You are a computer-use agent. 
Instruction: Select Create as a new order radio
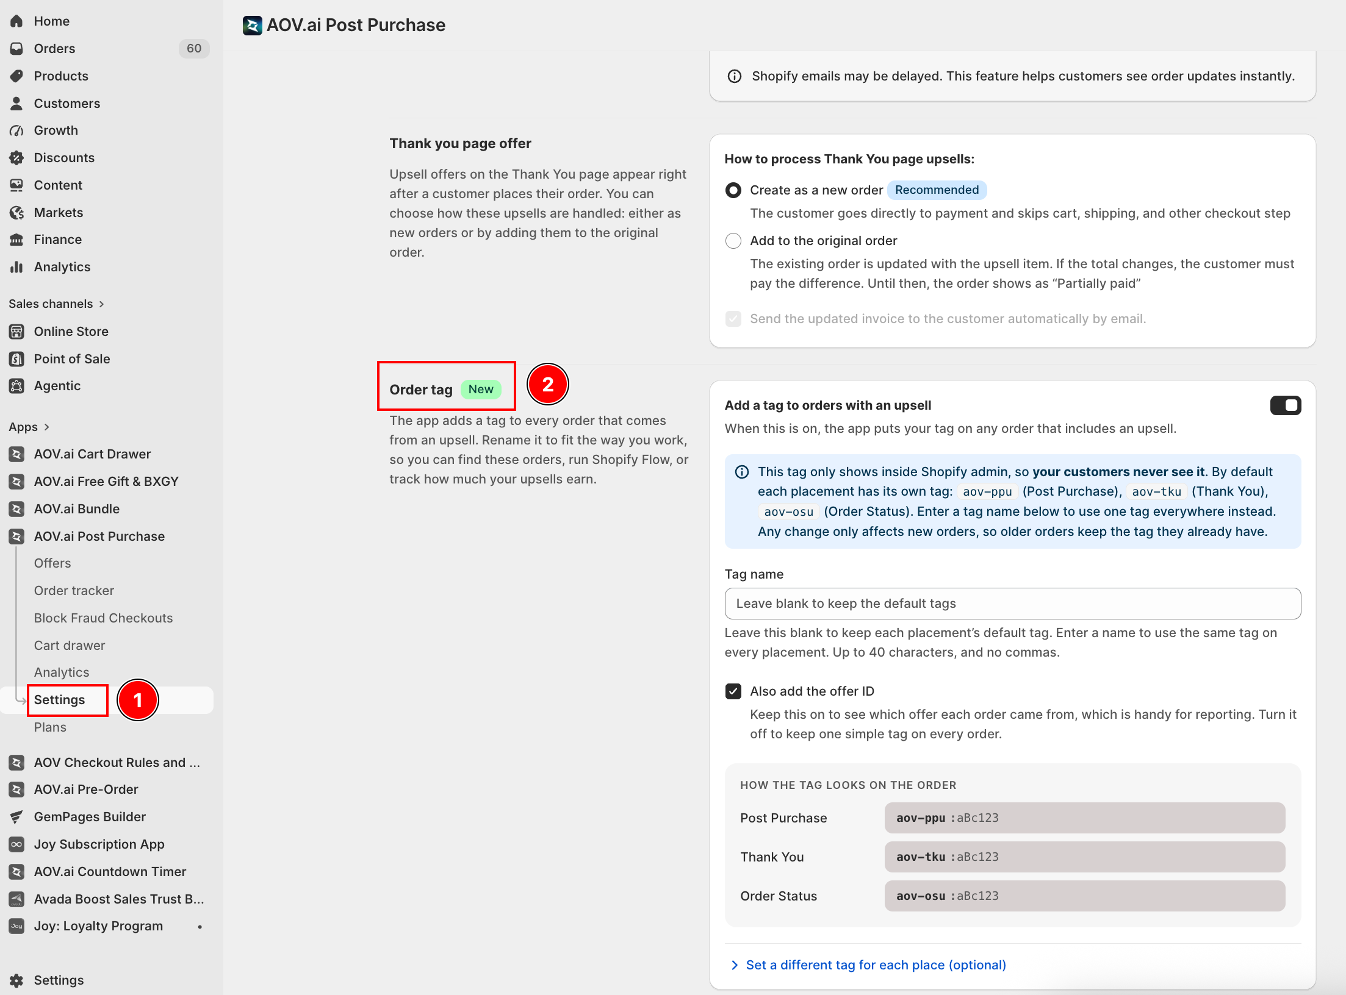pyautogui.click(x=733, y=190)
